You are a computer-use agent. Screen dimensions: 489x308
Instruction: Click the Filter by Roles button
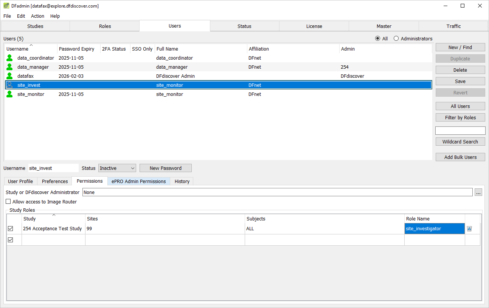tap(460, 117)
